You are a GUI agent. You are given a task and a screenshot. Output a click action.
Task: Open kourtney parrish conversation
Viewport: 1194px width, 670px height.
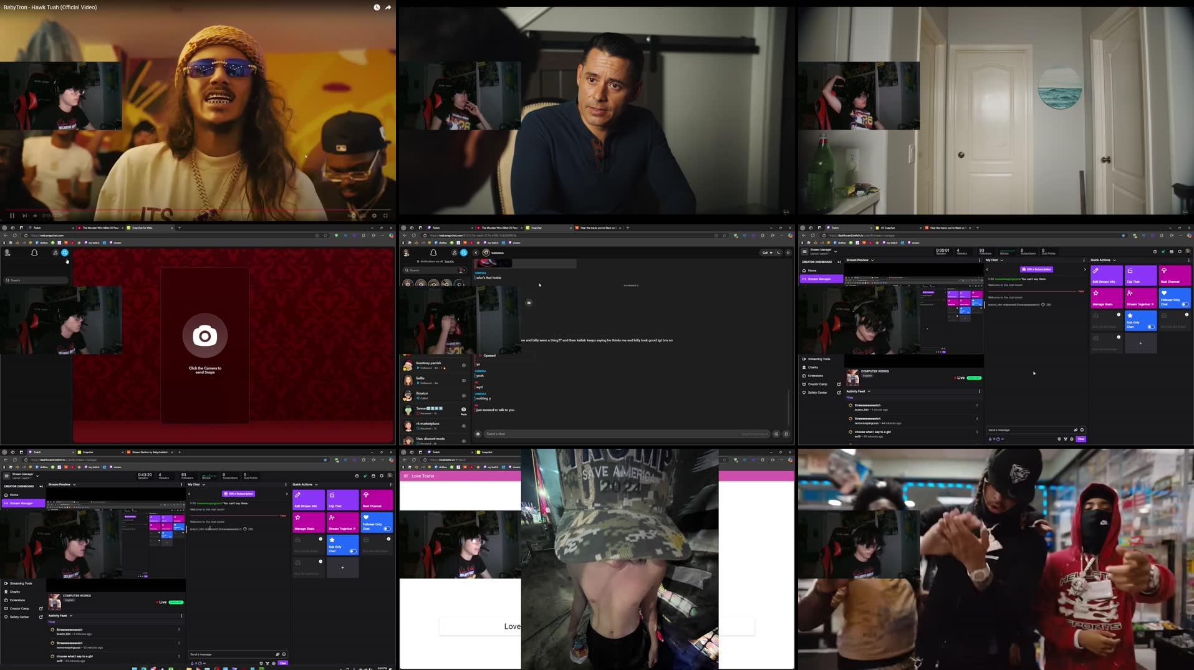tap(436, 365)
